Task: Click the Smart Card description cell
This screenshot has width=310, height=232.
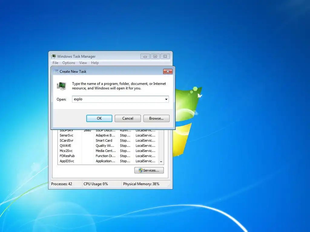Action: pos(104,140)
